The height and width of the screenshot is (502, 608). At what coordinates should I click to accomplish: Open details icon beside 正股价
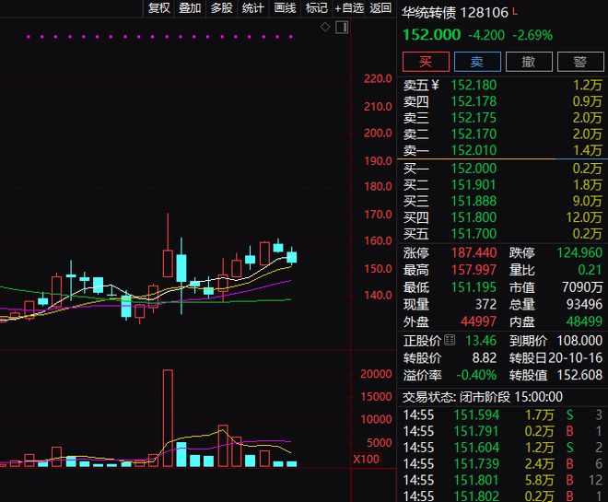click(450, 341)
